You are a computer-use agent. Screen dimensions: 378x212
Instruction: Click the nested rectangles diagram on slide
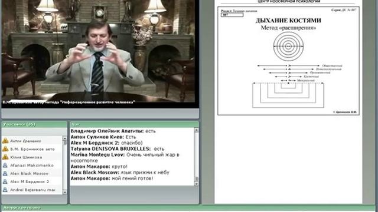pos(288,95)
